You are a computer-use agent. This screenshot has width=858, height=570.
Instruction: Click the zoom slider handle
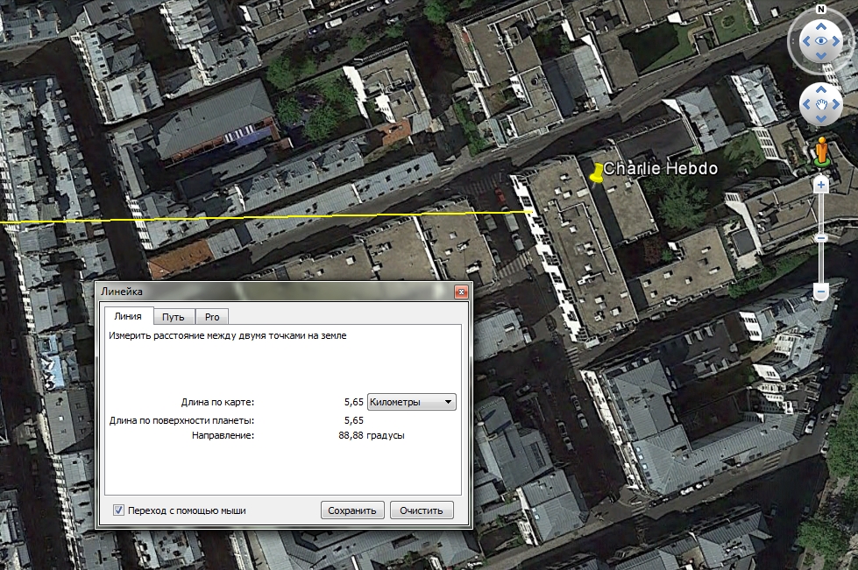821,238
